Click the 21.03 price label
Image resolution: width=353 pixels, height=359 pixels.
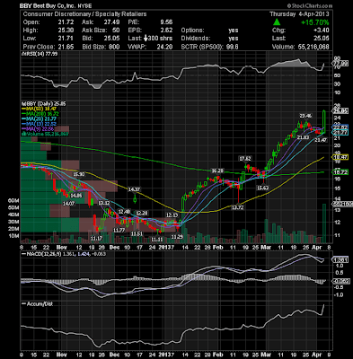pos(303,137)
